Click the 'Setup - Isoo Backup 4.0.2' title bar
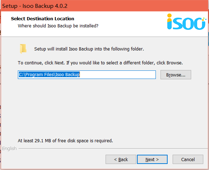209x170 pixels. pyautogui.click(x=104, y=6)
